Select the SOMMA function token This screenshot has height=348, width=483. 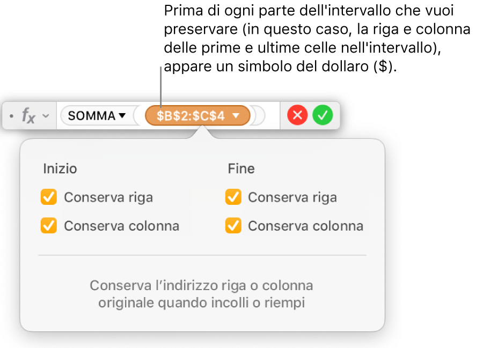pos(92,115)
